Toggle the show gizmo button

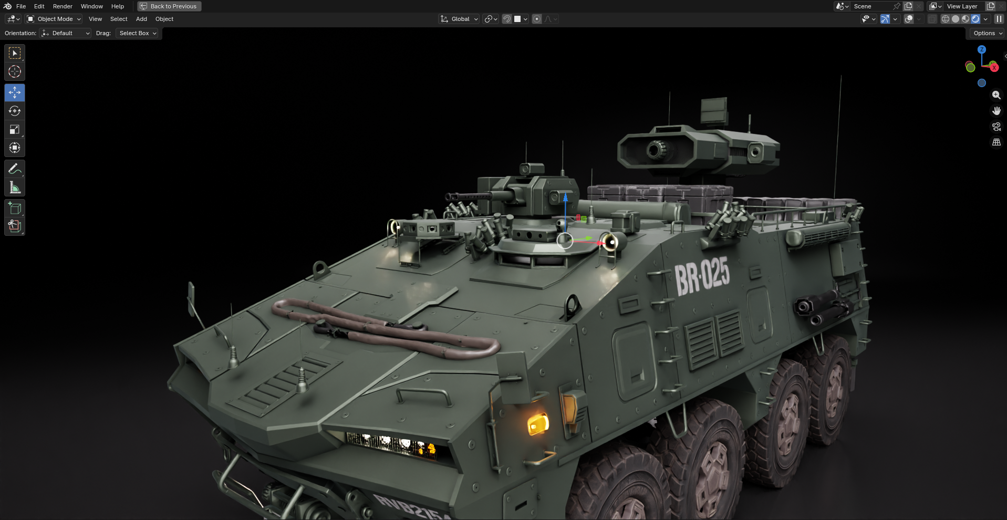(885, 19)
